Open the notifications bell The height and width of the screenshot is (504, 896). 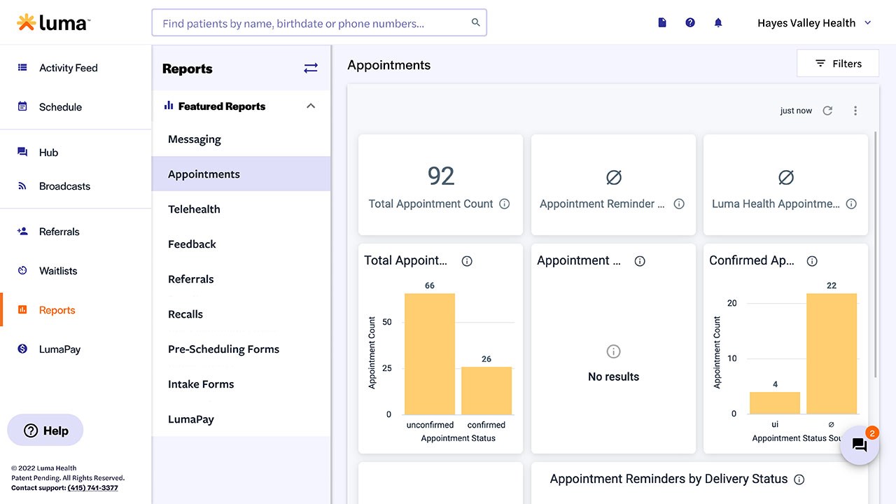717,22
